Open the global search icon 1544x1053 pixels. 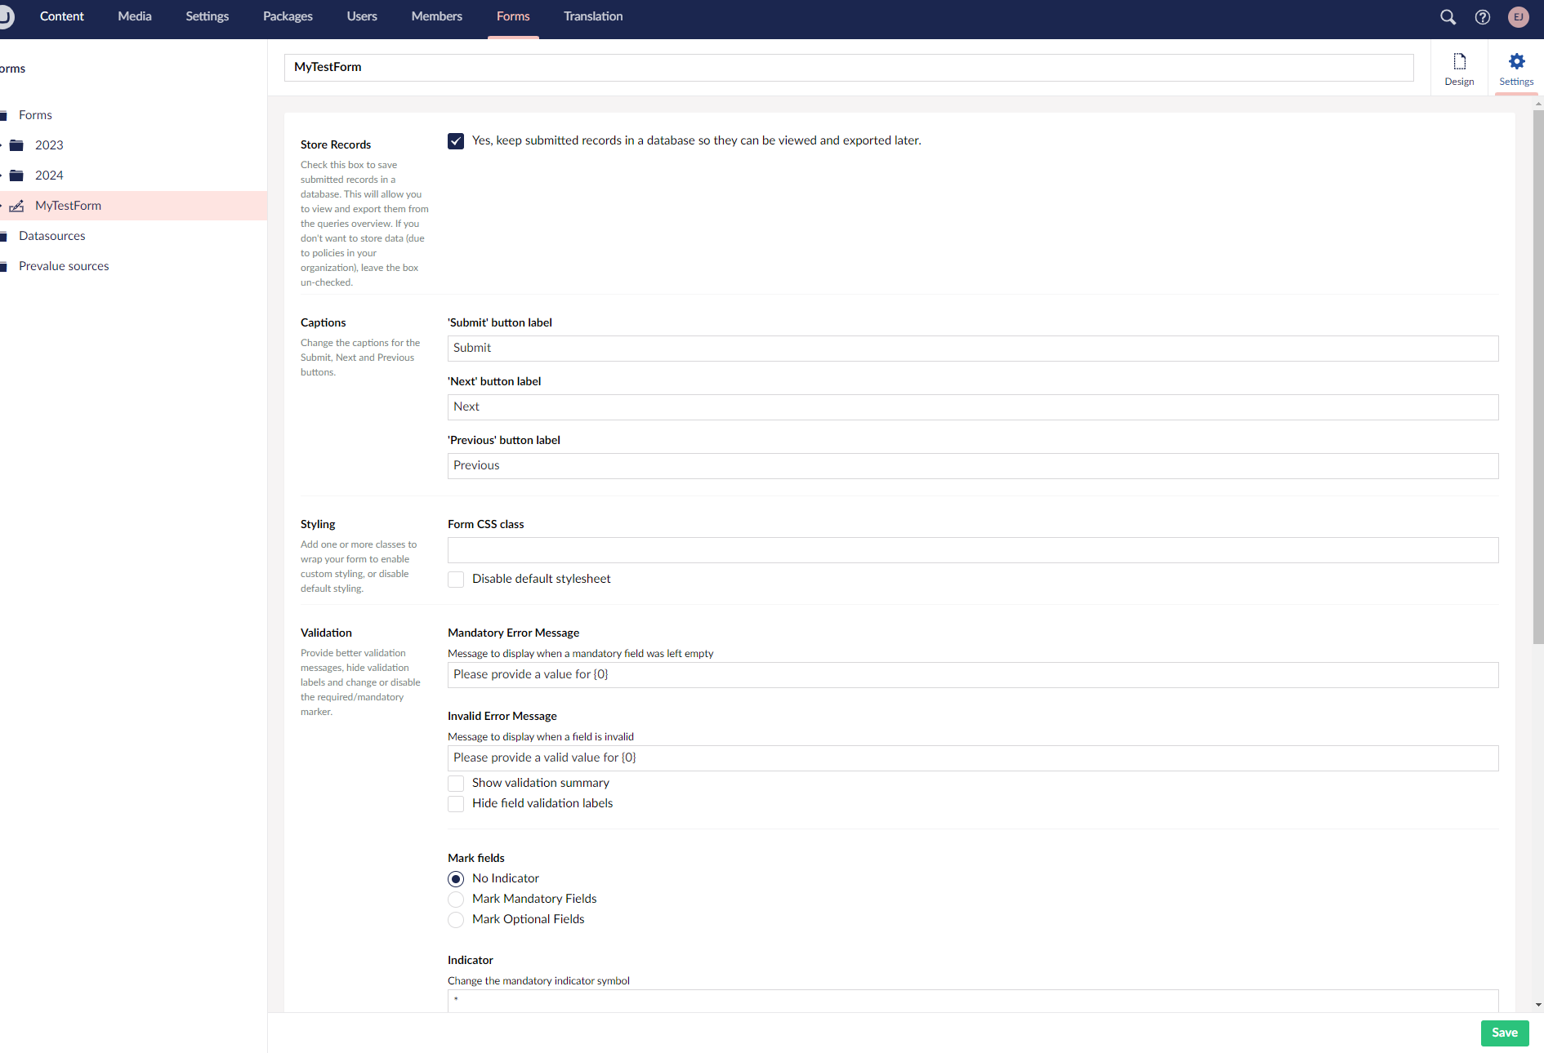(1448, 17)
